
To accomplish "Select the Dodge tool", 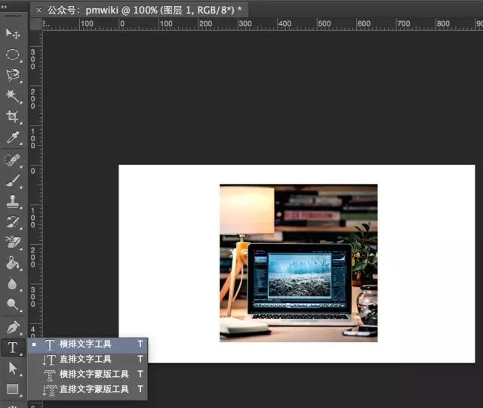I will (13, 304).
